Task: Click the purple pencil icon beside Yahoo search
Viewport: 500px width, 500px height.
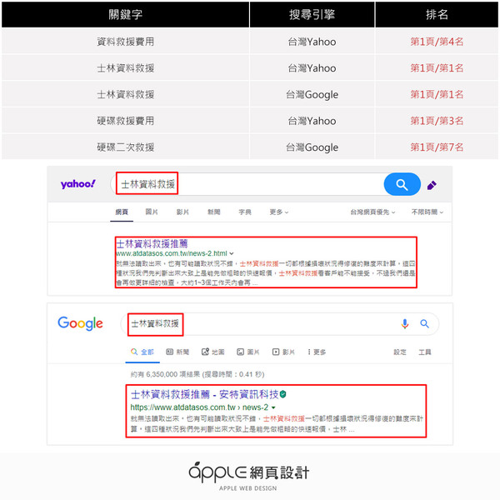Action: click(x=432, y=185)
